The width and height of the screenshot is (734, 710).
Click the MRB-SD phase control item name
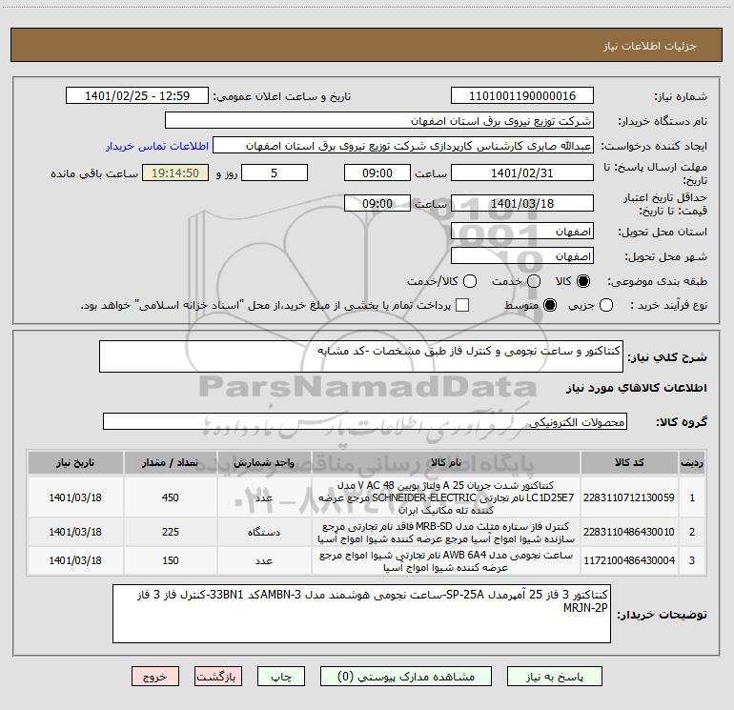click(446, 532)
